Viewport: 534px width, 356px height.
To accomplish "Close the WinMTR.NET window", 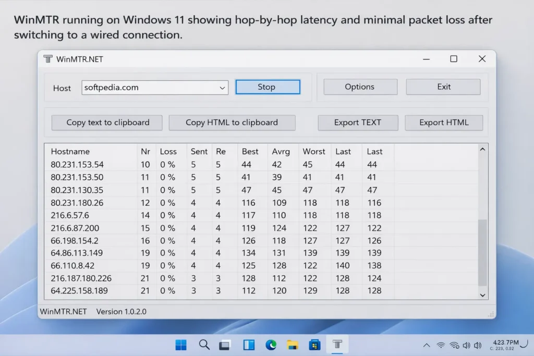I will [482, 59].
